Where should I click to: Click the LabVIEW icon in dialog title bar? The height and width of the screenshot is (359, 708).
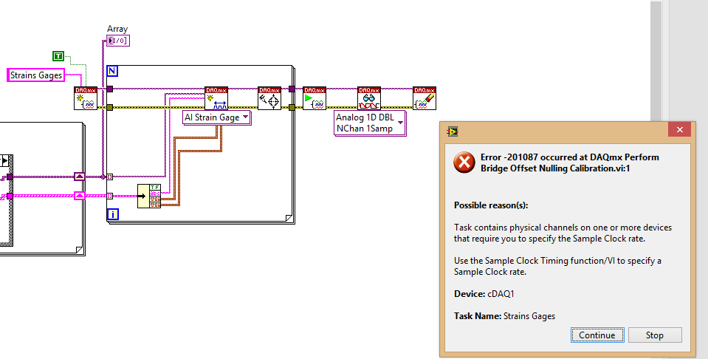[x=452, y=131]
